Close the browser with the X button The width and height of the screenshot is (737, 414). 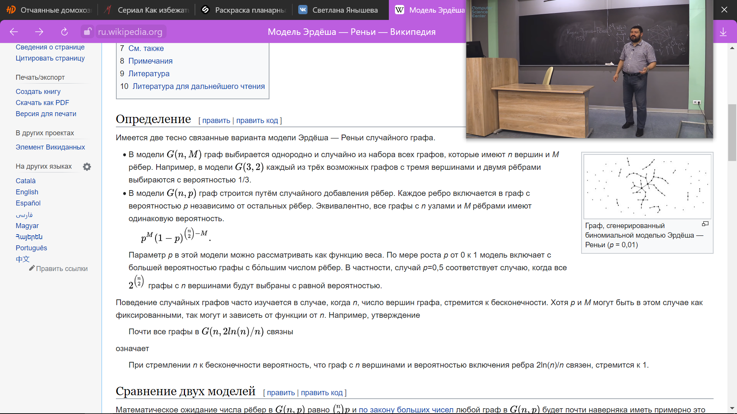pyautogui.click(x=724, y=10)
